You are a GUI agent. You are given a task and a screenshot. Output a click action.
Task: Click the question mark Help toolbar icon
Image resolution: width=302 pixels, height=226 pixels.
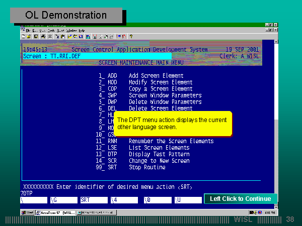pos(131,37)
